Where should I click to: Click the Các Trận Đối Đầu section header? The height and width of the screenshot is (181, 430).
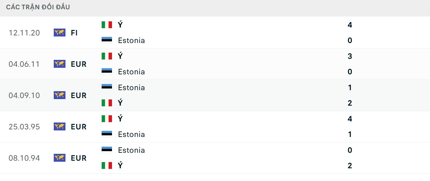38,7
